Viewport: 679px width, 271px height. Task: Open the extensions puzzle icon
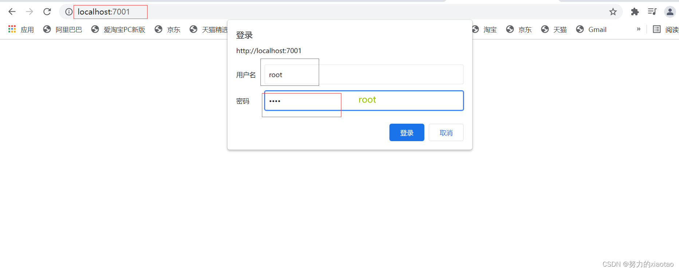[x=635, y=12]
